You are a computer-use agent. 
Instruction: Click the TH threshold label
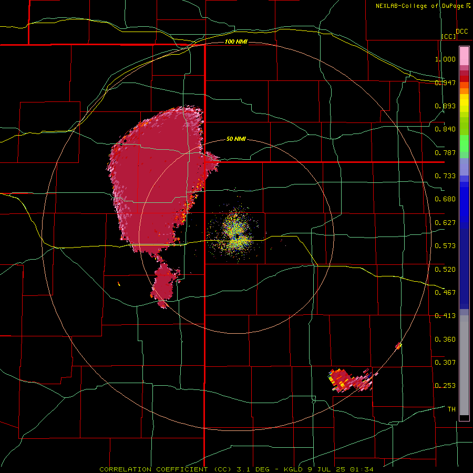click(451, 409)
